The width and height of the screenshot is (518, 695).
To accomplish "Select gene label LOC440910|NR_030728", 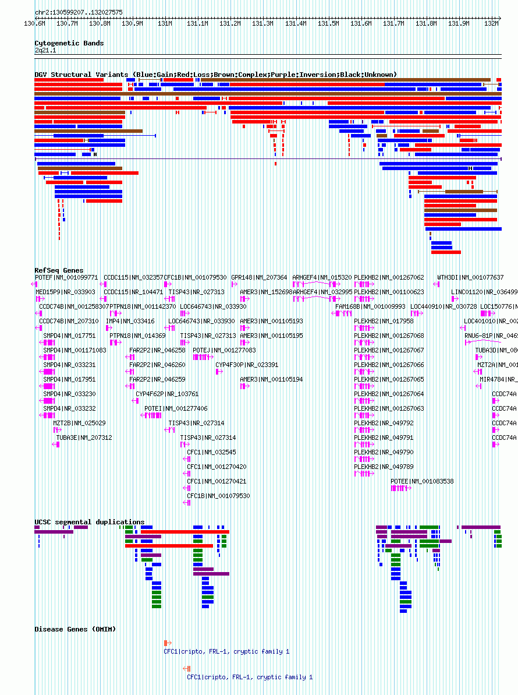I will coord(444,307).
